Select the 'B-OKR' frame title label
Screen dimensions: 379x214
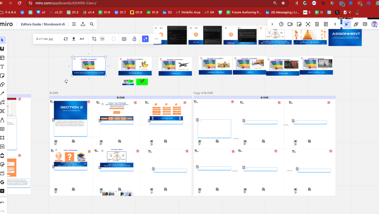point(54,93)
